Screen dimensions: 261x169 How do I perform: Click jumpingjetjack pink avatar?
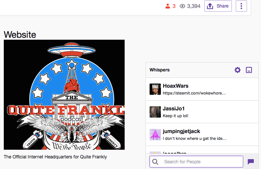pyautogui.click(x=155, y=135)
